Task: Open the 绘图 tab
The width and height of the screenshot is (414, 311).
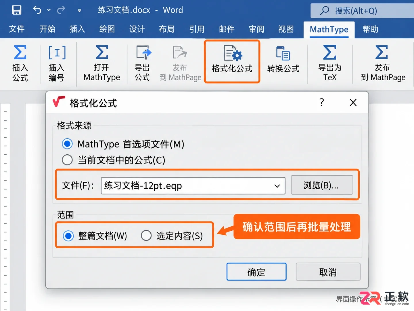Action: [107, 29]
